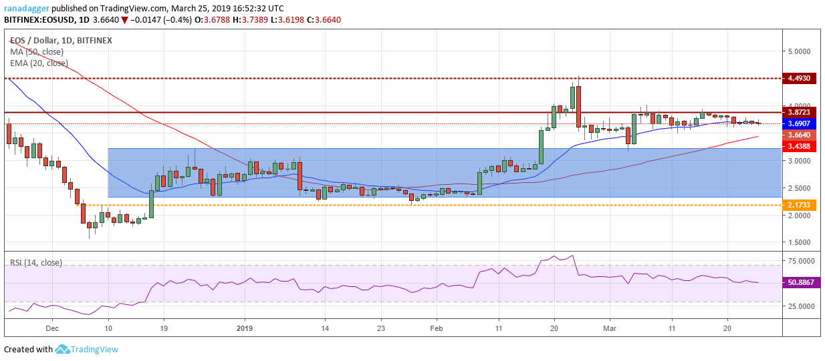
Task: Click the 'Dec' date axis label
Action: coord(51,328)
